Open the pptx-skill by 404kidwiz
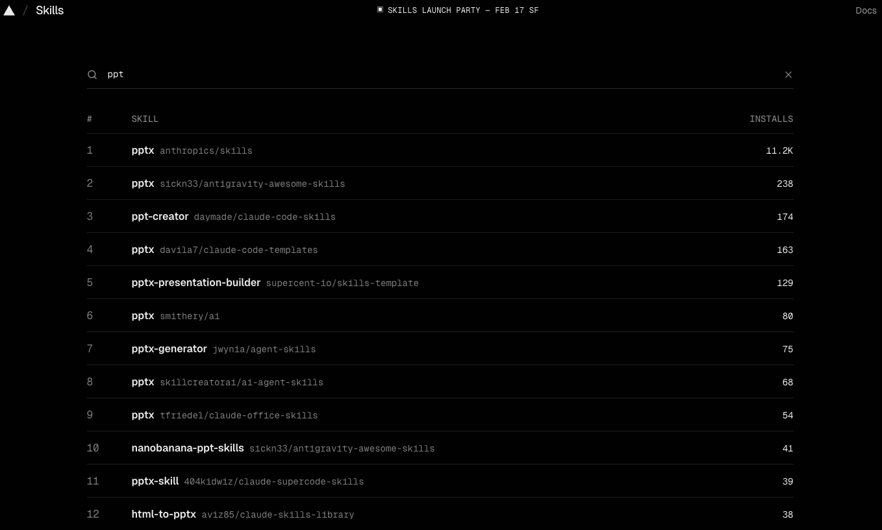Viewport: 882px width, 530px height. (440, 481)
